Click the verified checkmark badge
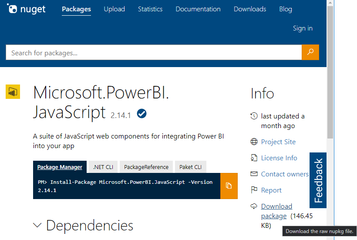The height and width of the screenshot is (240, 357). tap(141, 114)
